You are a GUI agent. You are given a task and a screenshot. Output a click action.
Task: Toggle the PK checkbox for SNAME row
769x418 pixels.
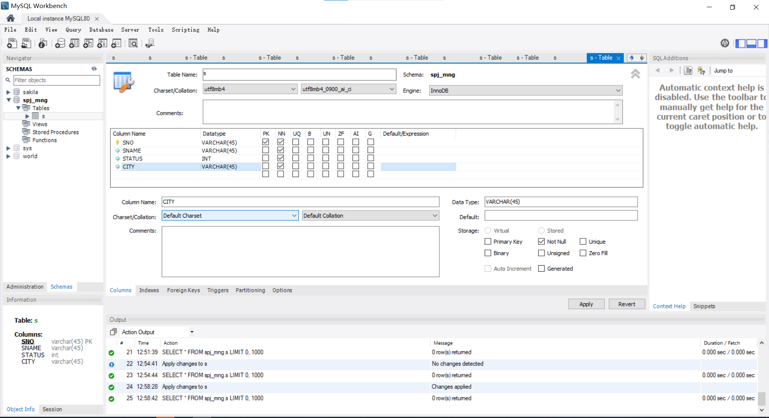(266, 150)
